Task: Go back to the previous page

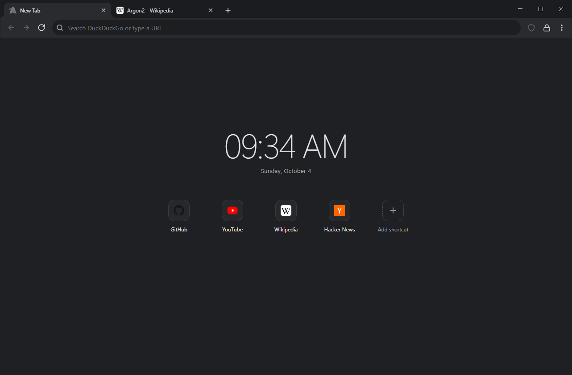Action: pyautogui.click(x=11, y=28)
